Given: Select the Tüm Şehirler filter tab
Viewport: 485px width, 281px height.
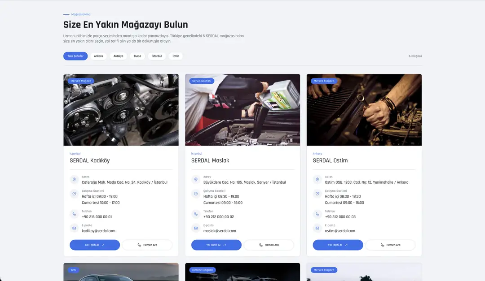Looking at the screenshot, I should 75,56.
